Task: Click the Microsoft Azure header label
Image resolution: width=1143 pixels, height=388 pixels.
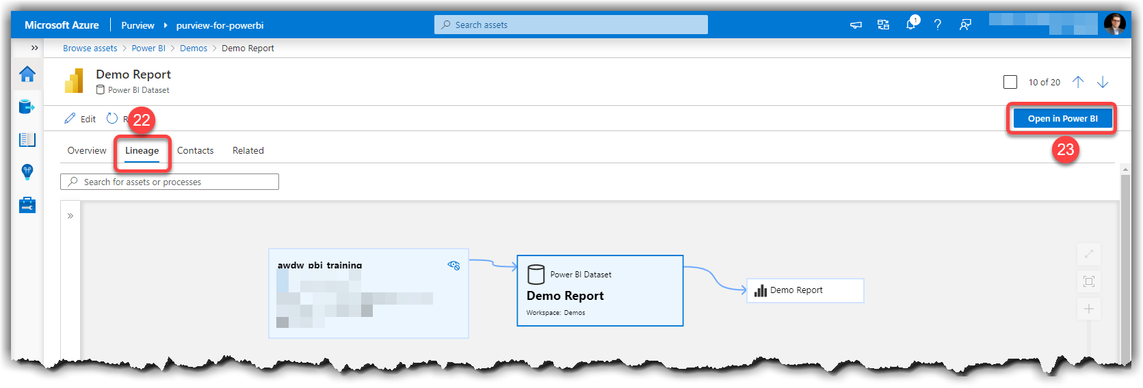Action: [x=62, y=25]
